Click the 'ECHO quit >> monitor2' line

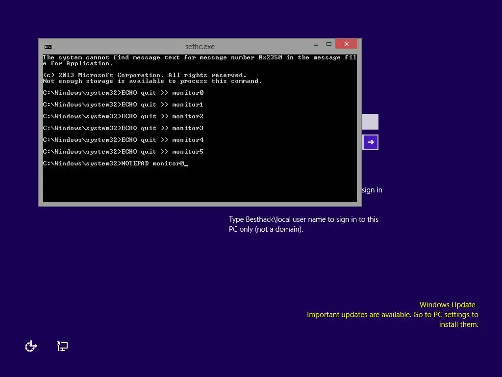tap(123, 116)
